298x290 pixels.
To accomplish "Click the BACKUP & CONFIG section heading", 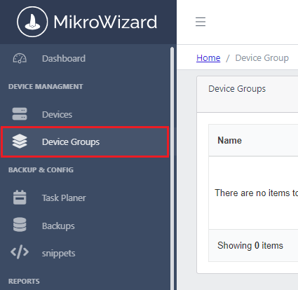I will pyautogui.click(x=41, y=170).
